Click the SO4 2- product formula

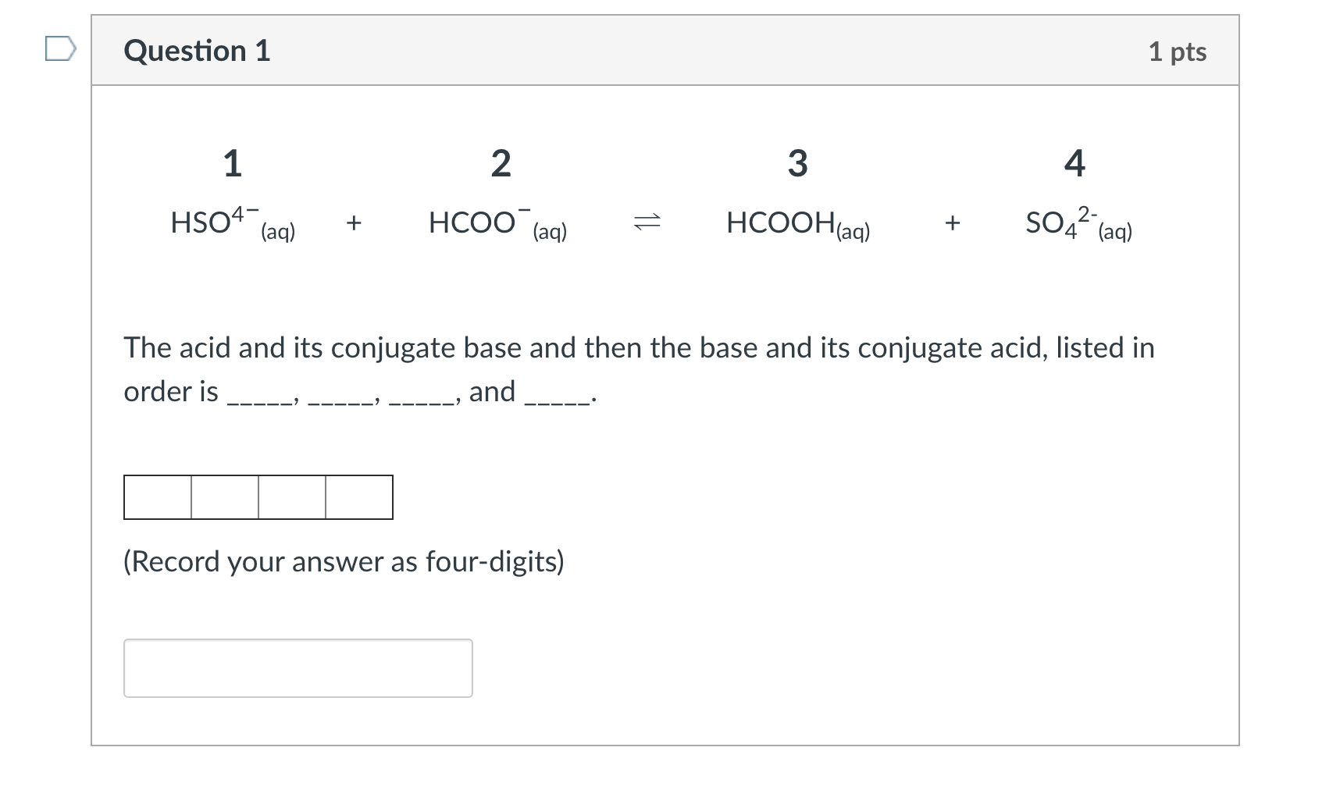coord(1077,222)
